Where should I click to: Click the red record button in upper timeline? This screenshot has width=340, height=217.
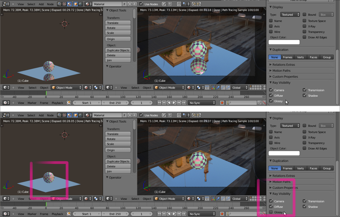222,103
